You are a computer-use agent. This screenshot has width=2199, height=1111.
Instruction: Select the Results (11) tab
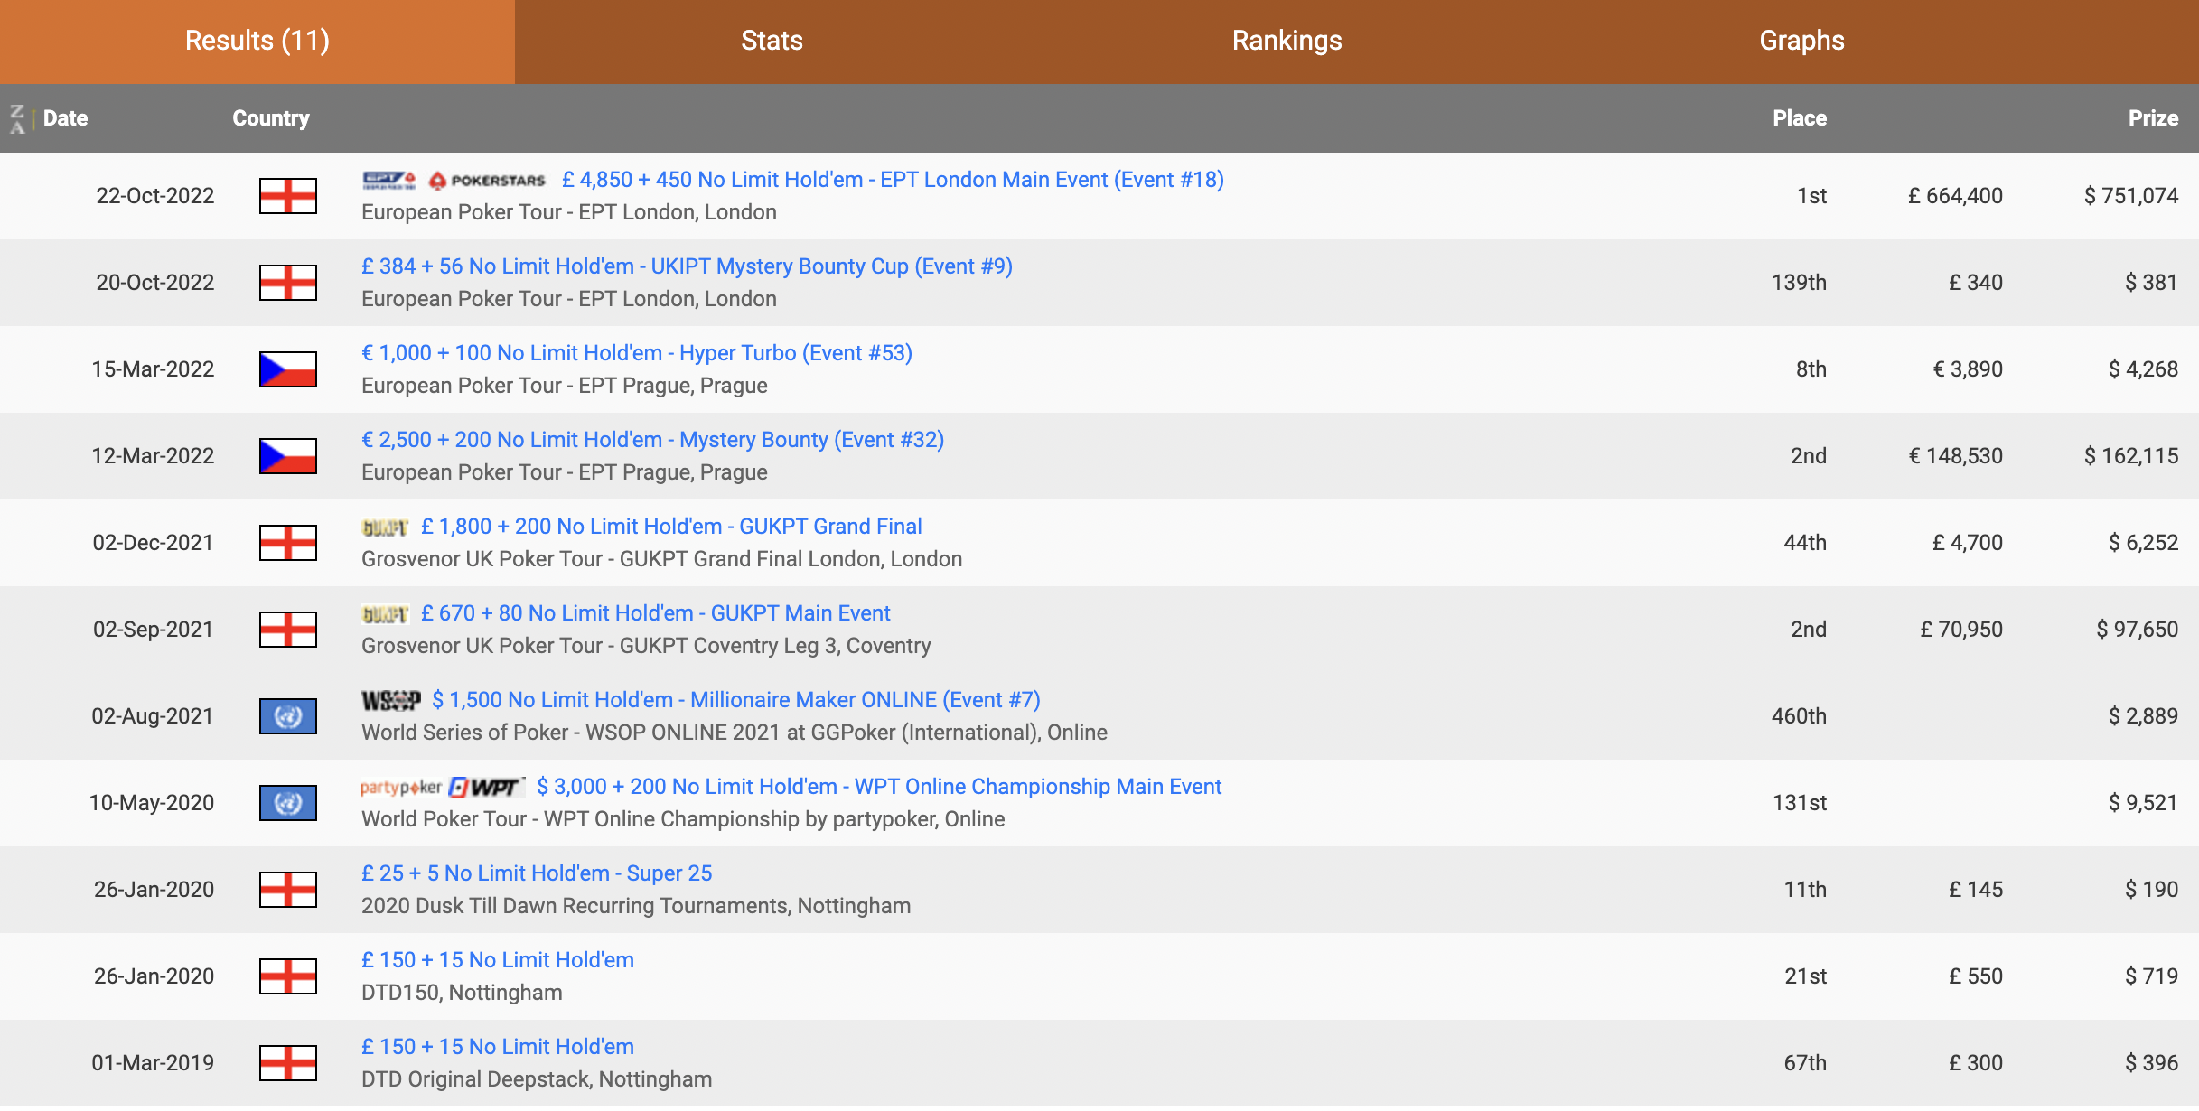(257, 41)
